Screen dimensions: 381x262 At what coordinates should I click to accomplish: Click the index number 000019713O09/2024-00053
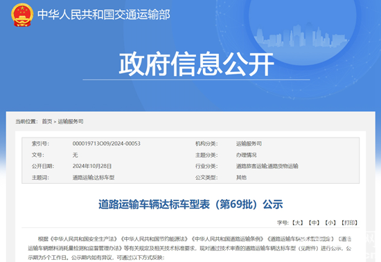pyautogui.click(x=107, y=144)
